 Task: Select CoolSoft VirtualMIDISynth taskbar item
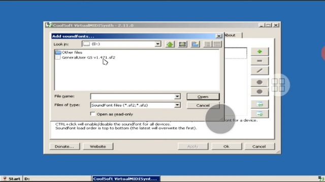tap(126, 178)
